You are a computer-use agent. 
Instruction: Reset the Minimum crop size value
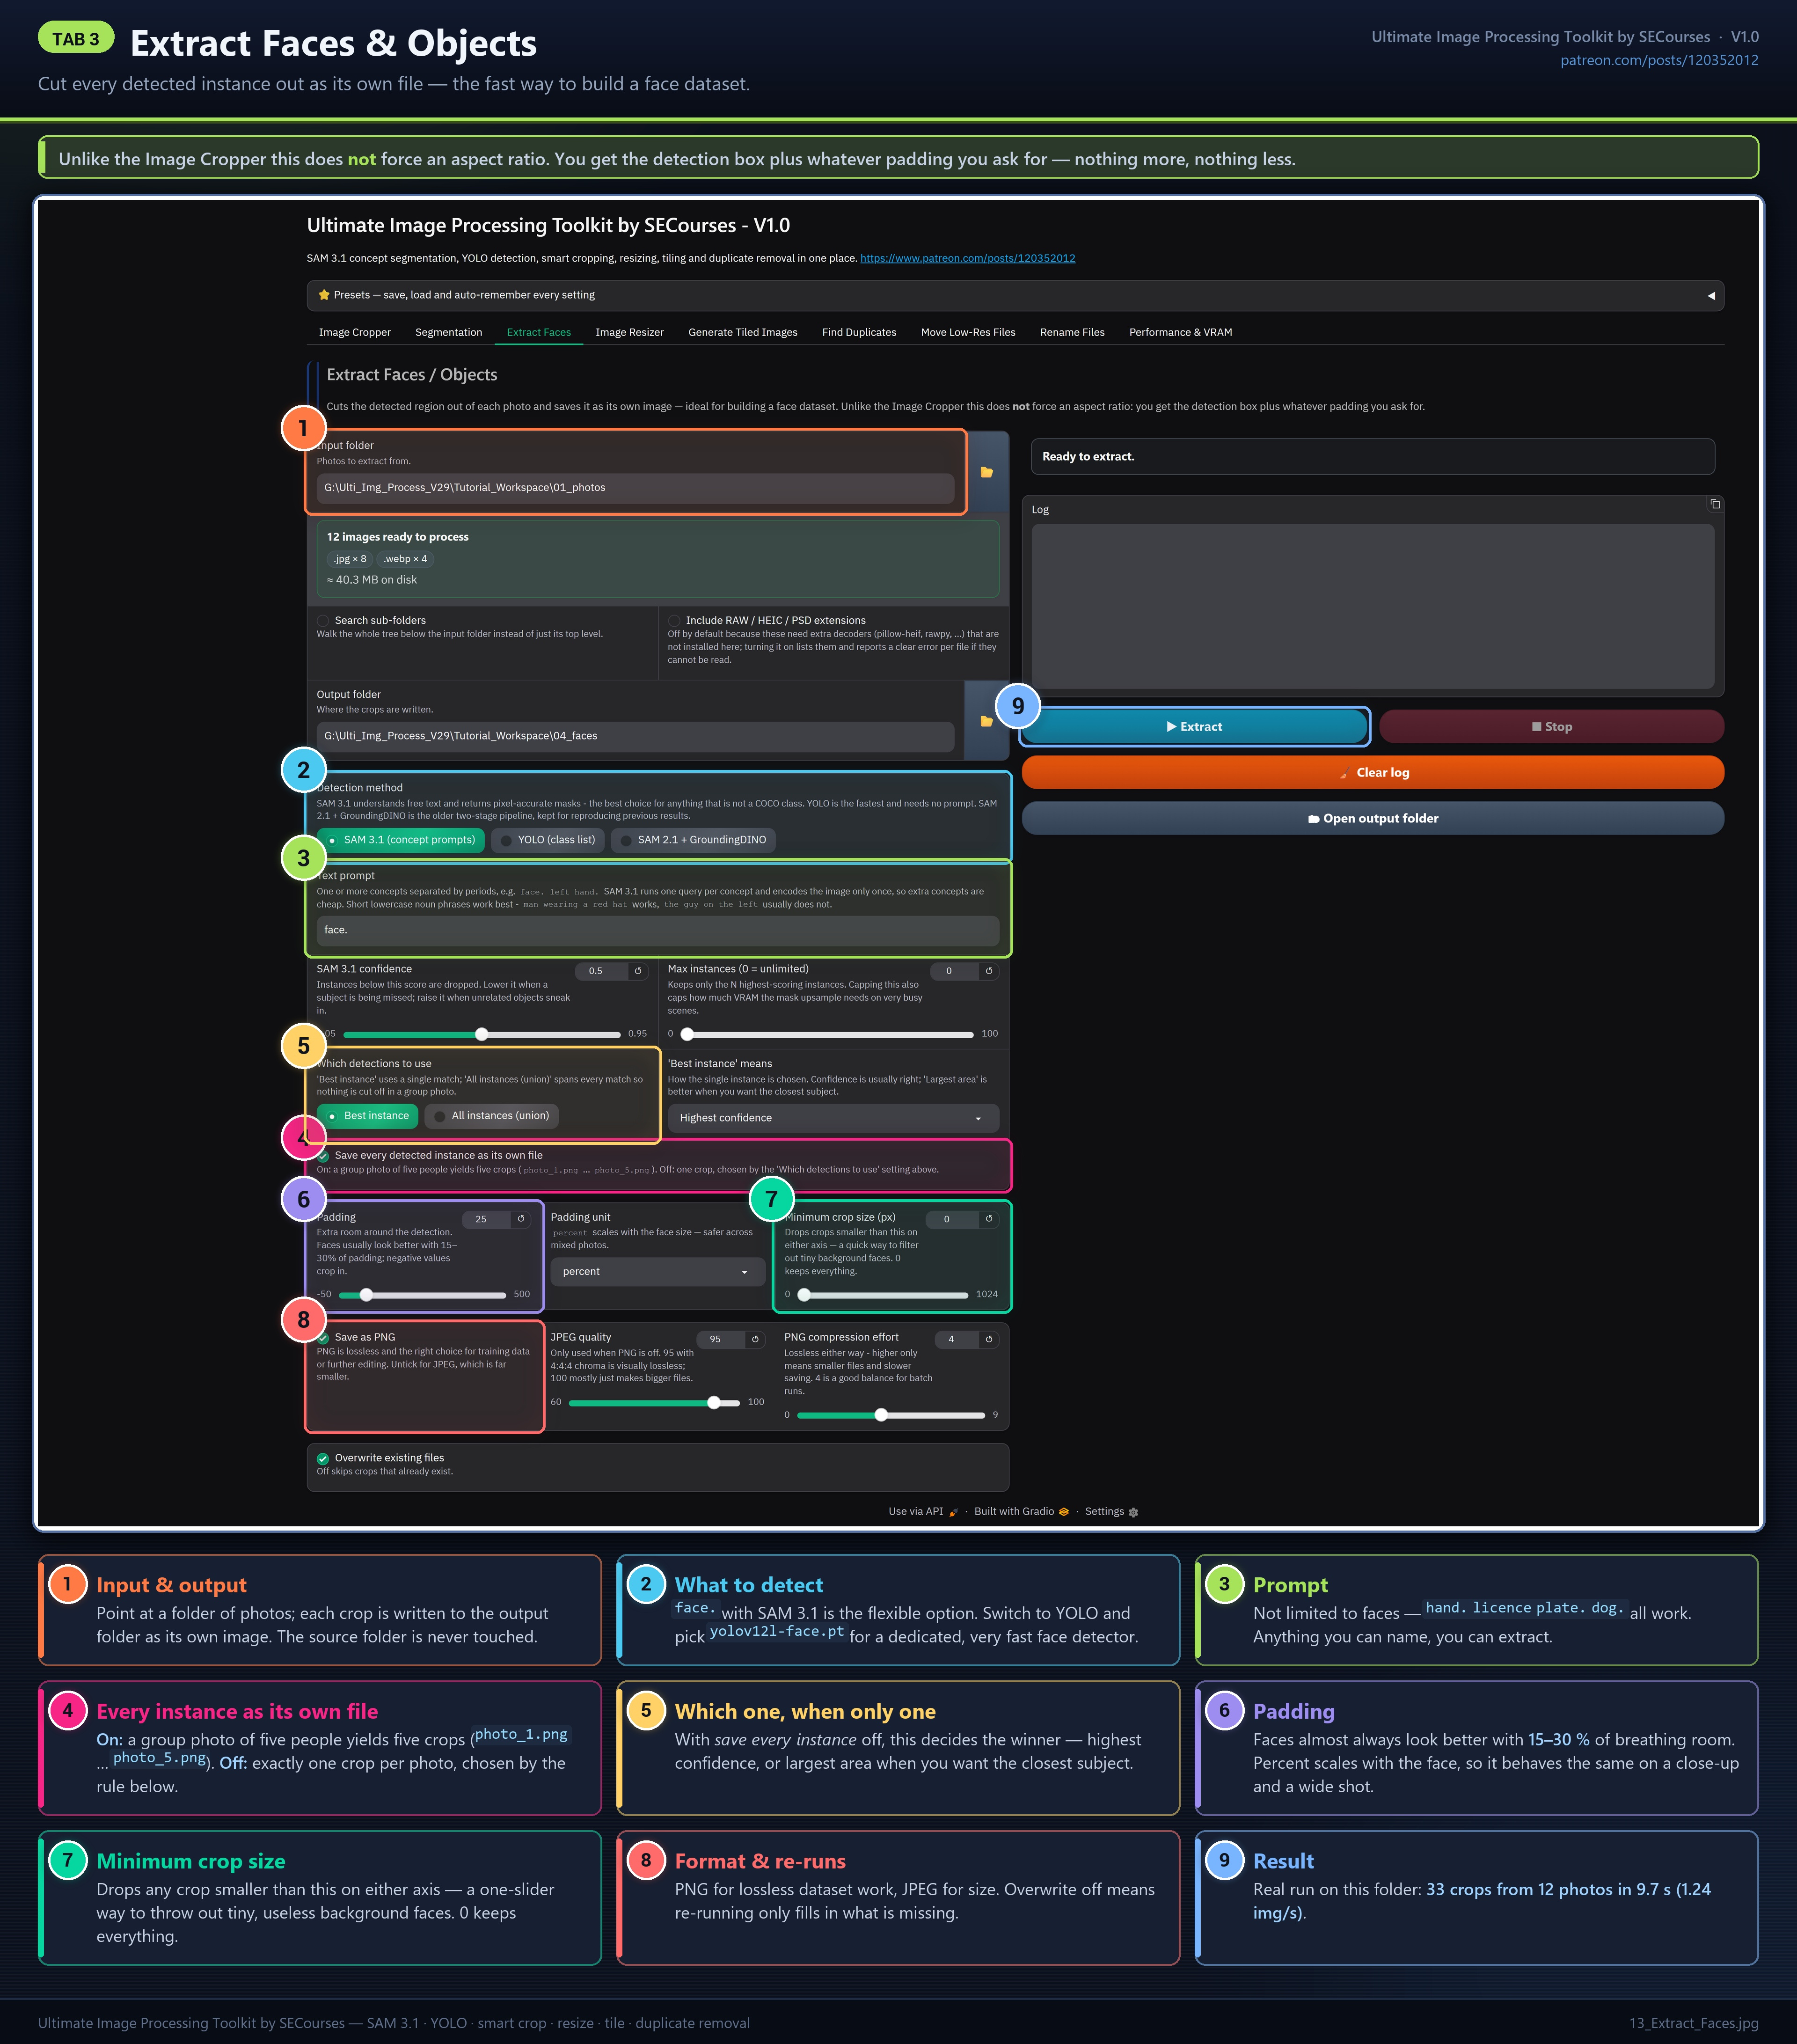point(989,1219)
